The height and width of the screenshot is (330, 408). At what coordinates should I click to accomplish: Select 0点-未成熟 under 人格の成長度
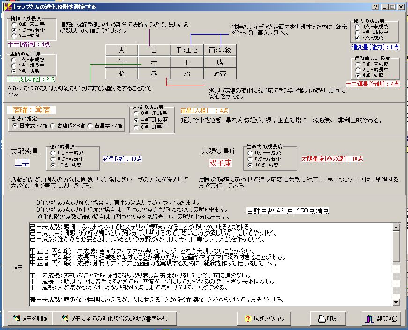click(x=136, y=113)
